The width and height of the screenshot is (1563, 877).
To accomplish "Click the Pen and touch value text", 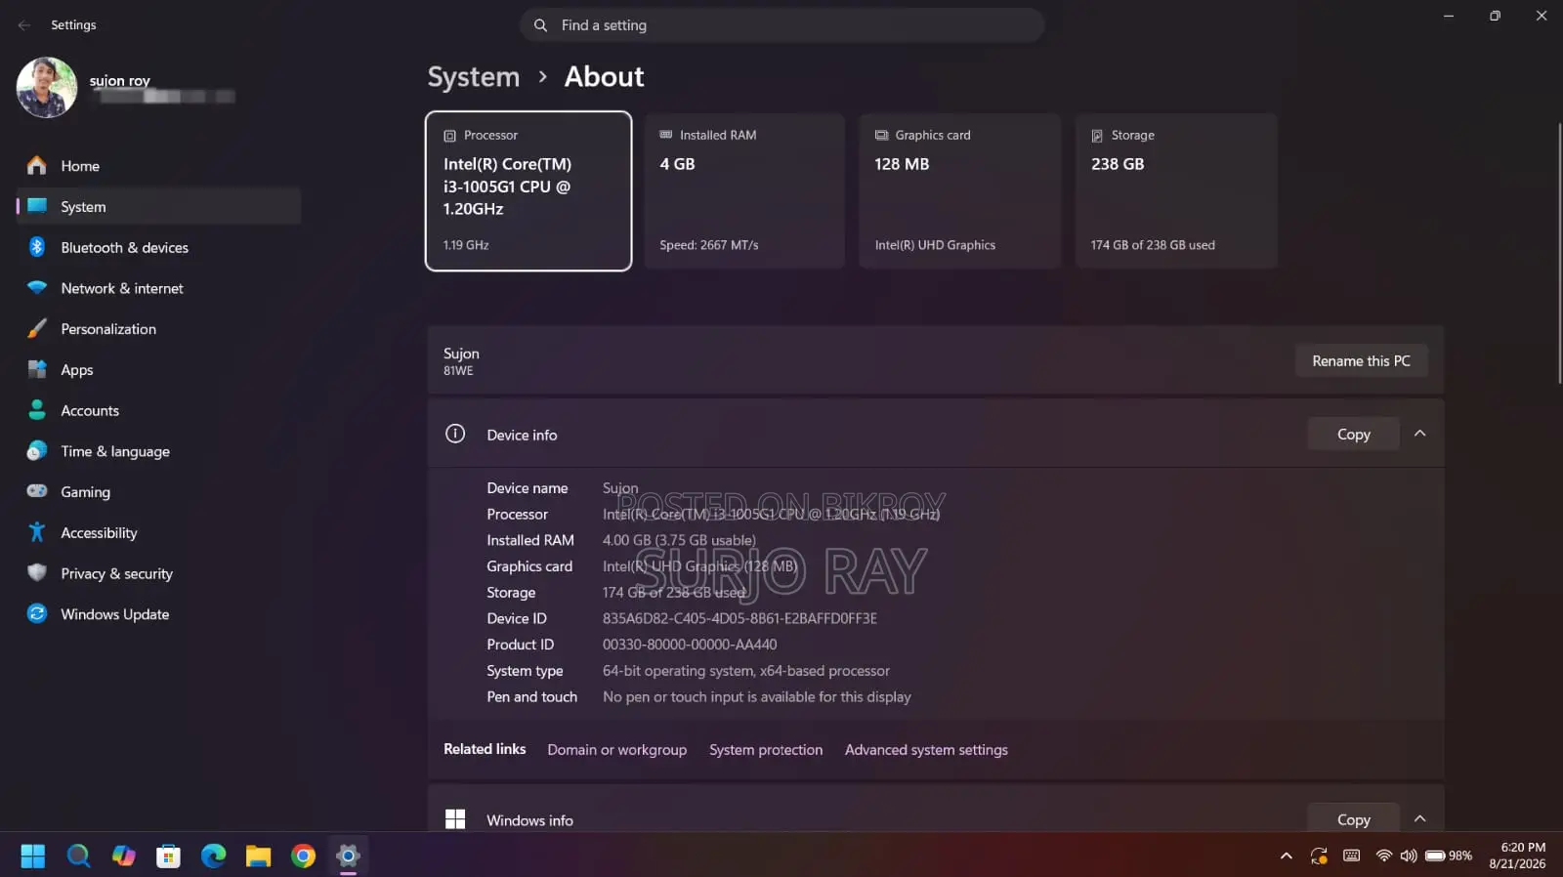I will pos(757,697).
